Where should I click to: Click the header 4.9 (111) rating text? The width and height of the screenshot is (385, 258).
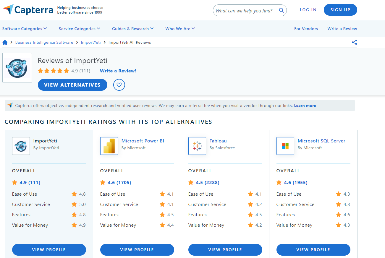point(81,71)
